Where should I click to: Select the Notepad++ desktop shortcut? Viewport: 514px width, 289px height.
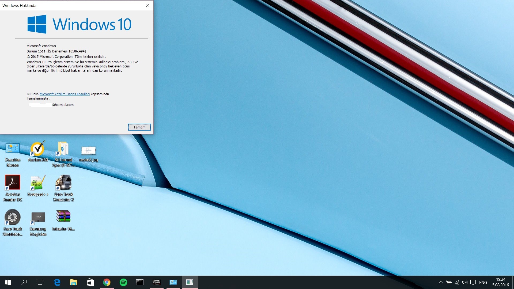[x=38, y=185]
